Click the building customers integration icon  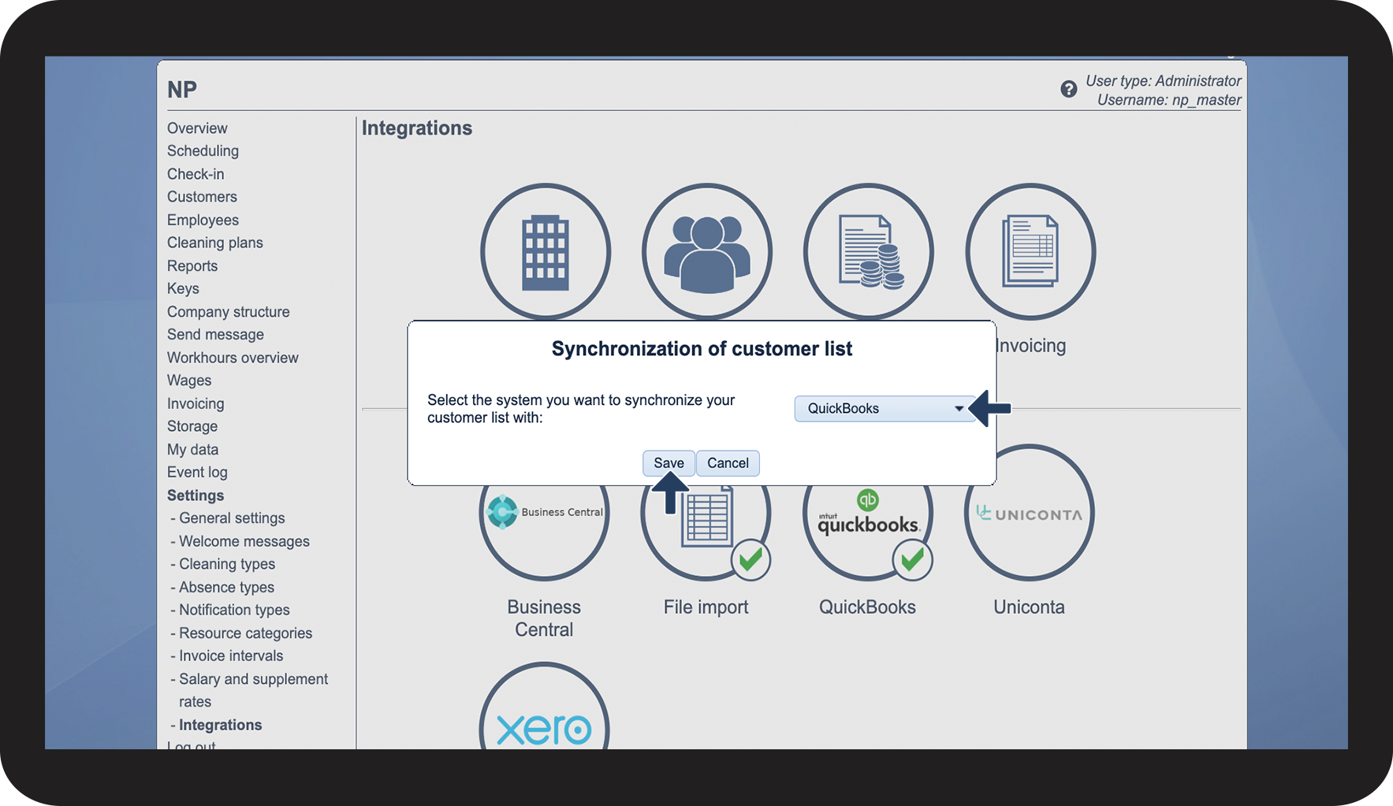545,251
